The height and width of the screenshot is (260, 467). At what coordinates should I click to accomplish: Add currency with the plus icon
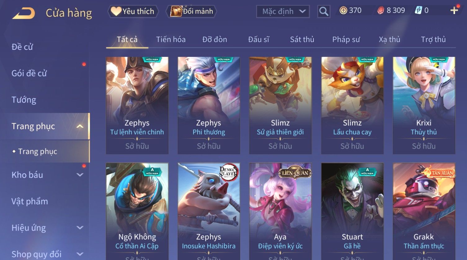click(454, 11)
